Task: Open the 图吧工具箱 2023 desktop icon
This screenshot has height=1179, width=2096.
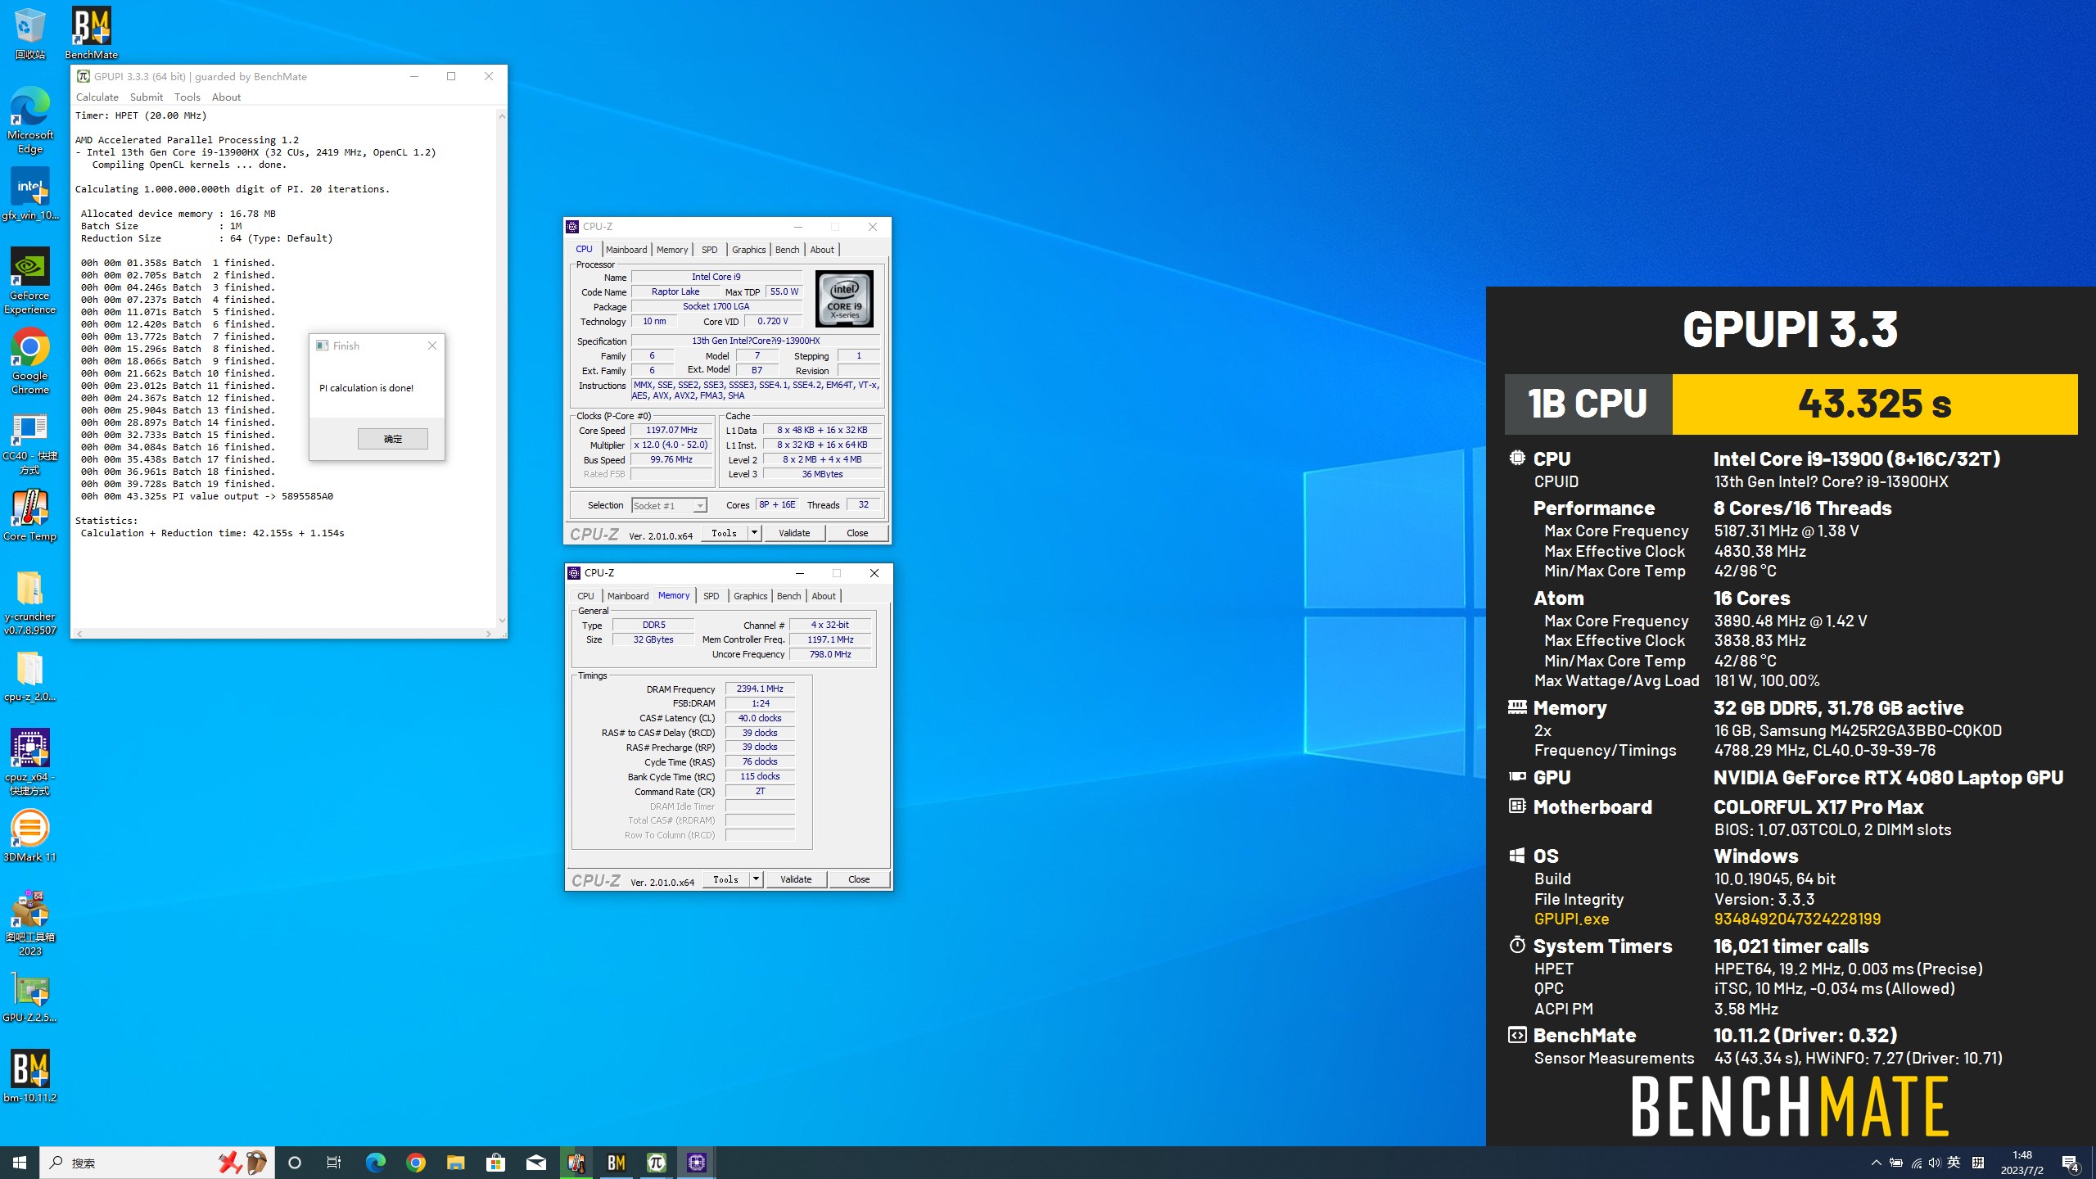Action: tap(30, 923)
